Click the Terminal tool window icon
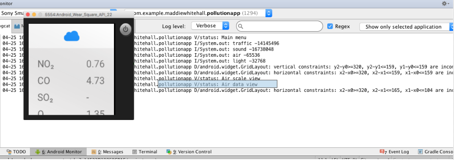Viewport: 454px width, 160px height. pos(134,152)
